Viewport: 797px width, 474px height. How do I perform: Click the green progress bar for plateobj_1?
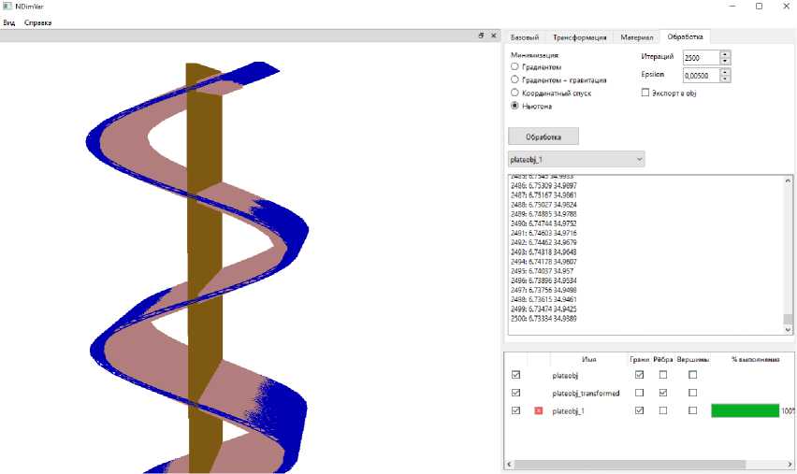pyautogui.click(x=745, y=410)
